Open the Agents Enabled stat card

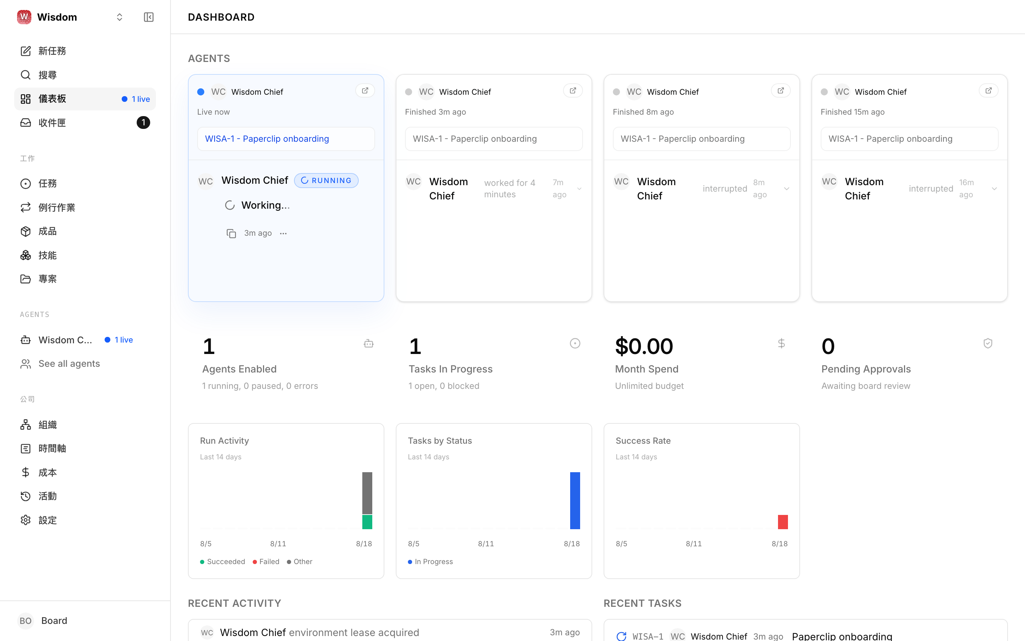[288, 363]
